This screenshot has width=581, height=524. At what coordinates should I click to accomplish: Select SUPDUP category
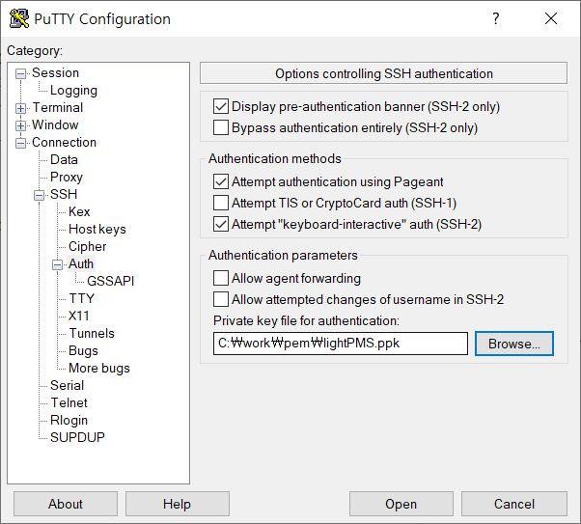(x=77, y=437)
